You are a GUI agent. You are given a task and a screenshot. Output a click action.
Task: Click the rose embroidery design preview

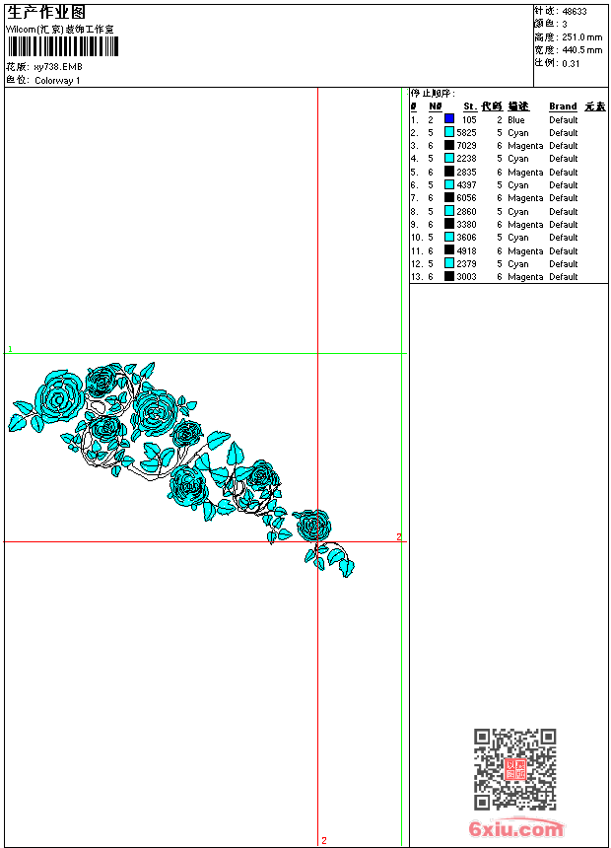tap(181, 469)
